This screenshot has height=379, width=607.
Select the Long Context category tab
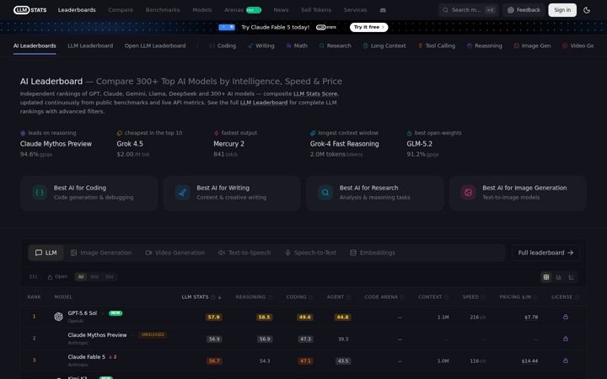coord(384,45)
